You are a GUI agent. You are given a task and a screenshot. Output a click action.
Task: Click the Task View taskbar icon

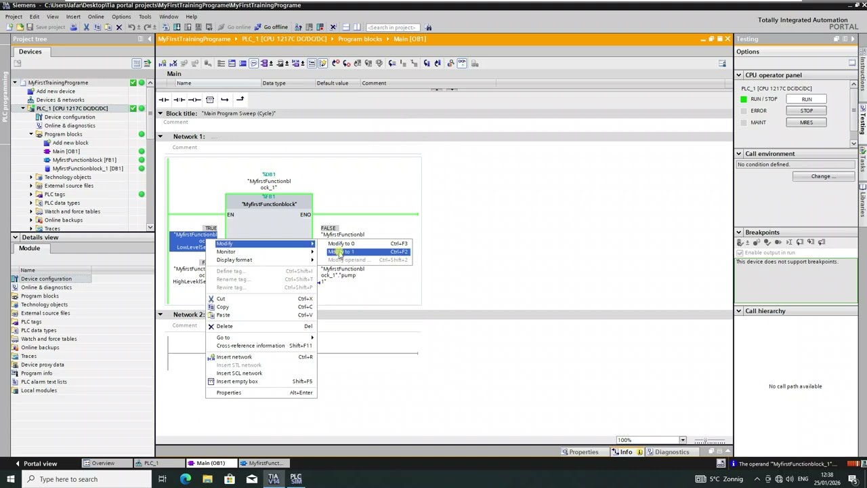point(163,479)
